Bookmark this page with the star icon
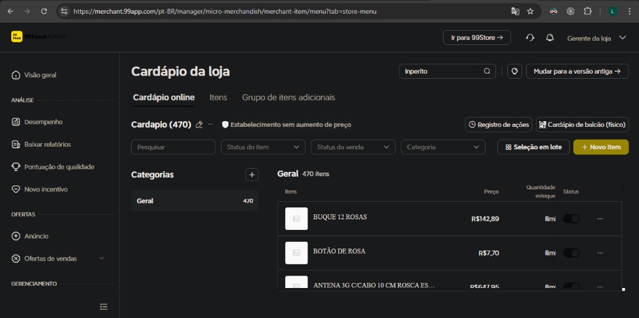639x318 pixels. click(530, 11)
